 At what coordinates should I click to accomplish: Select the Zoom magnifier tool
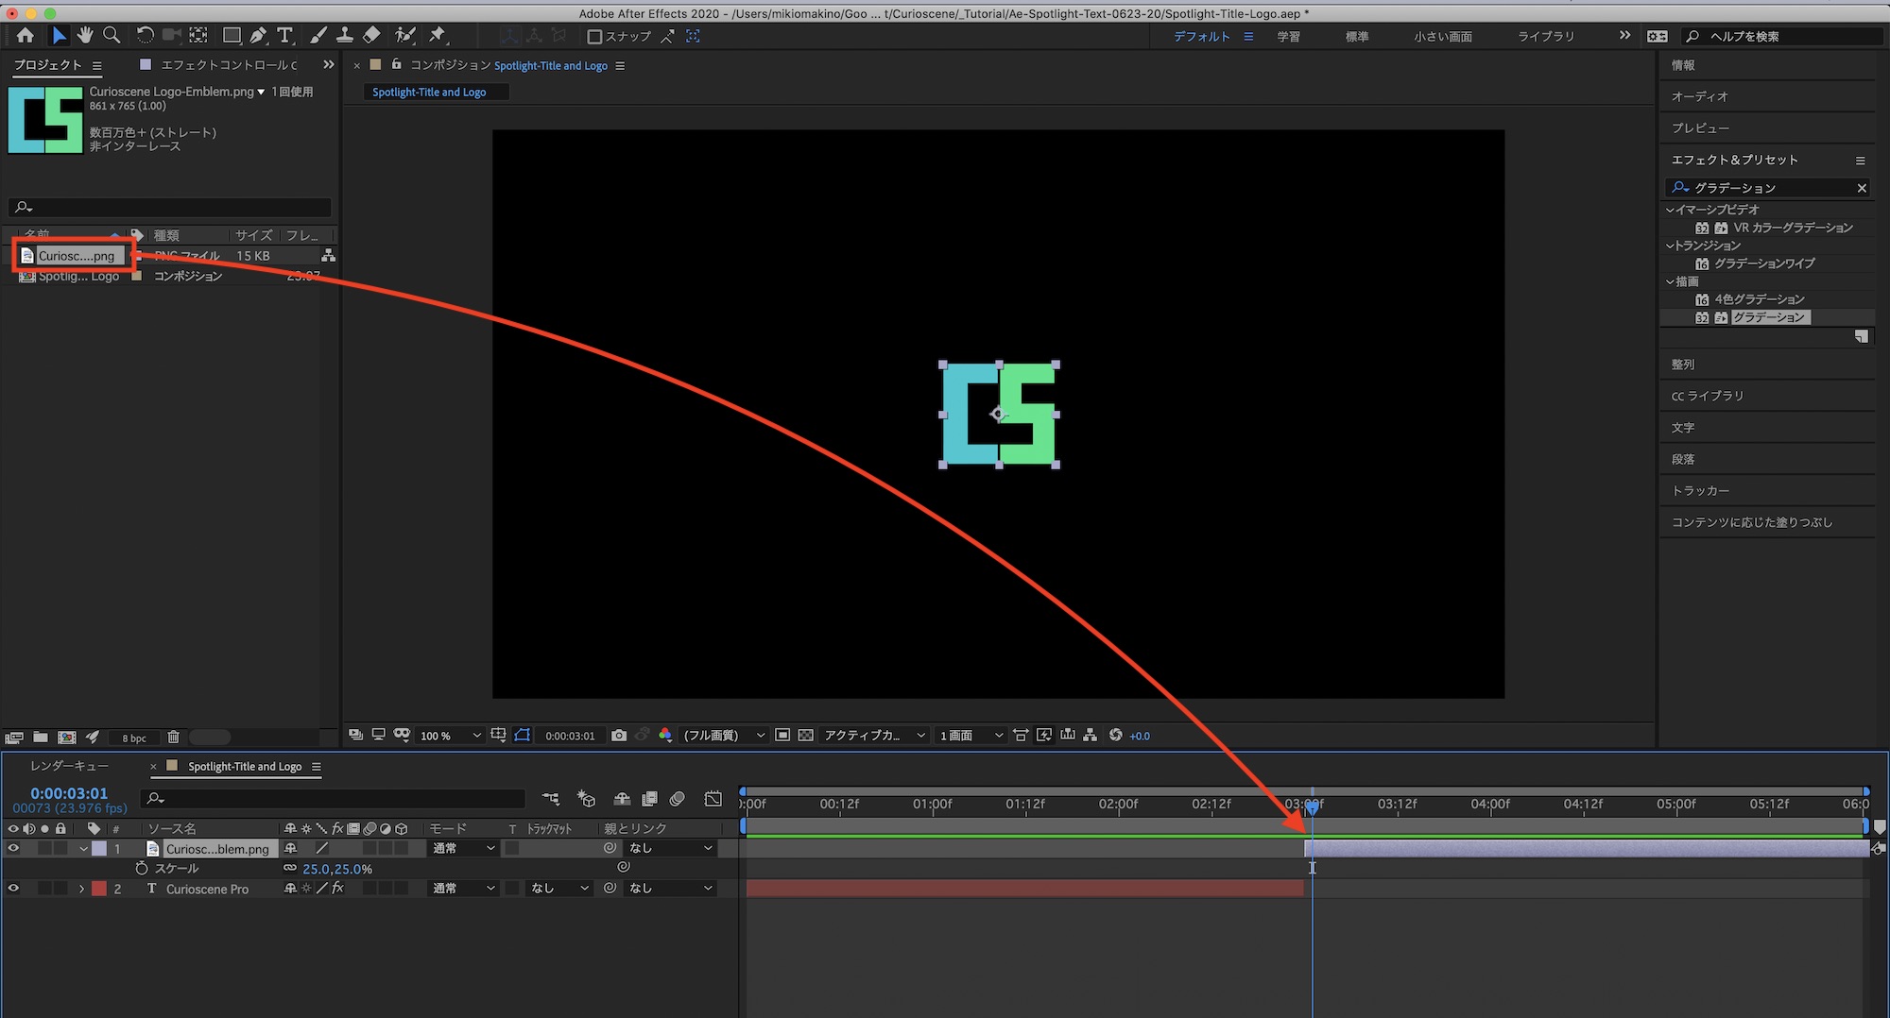(x=112, y=36)
